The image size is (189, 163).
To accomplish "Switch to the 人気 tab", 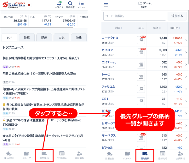I will tap(61, 38).
